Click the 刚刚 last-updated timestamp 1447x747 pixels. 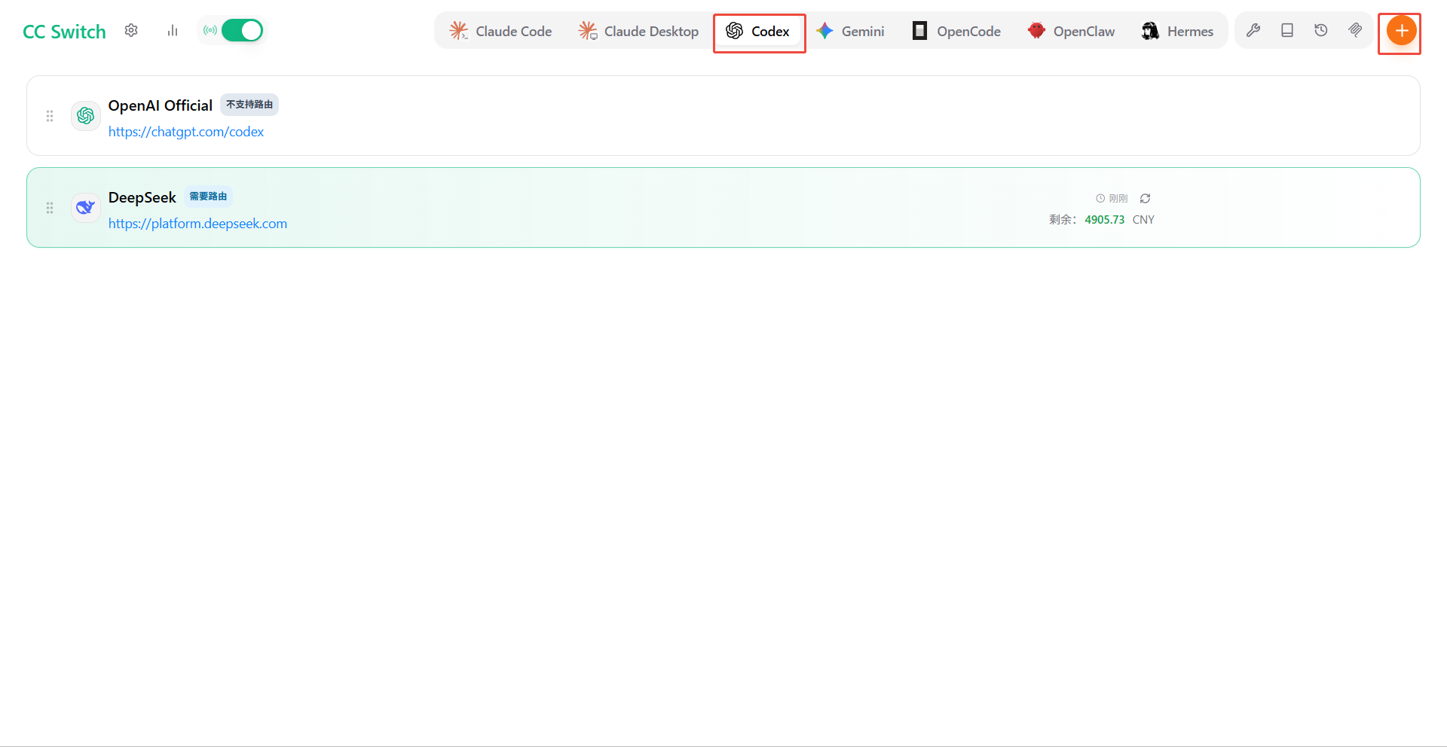pyautogui.click(x=1118, y=199)
